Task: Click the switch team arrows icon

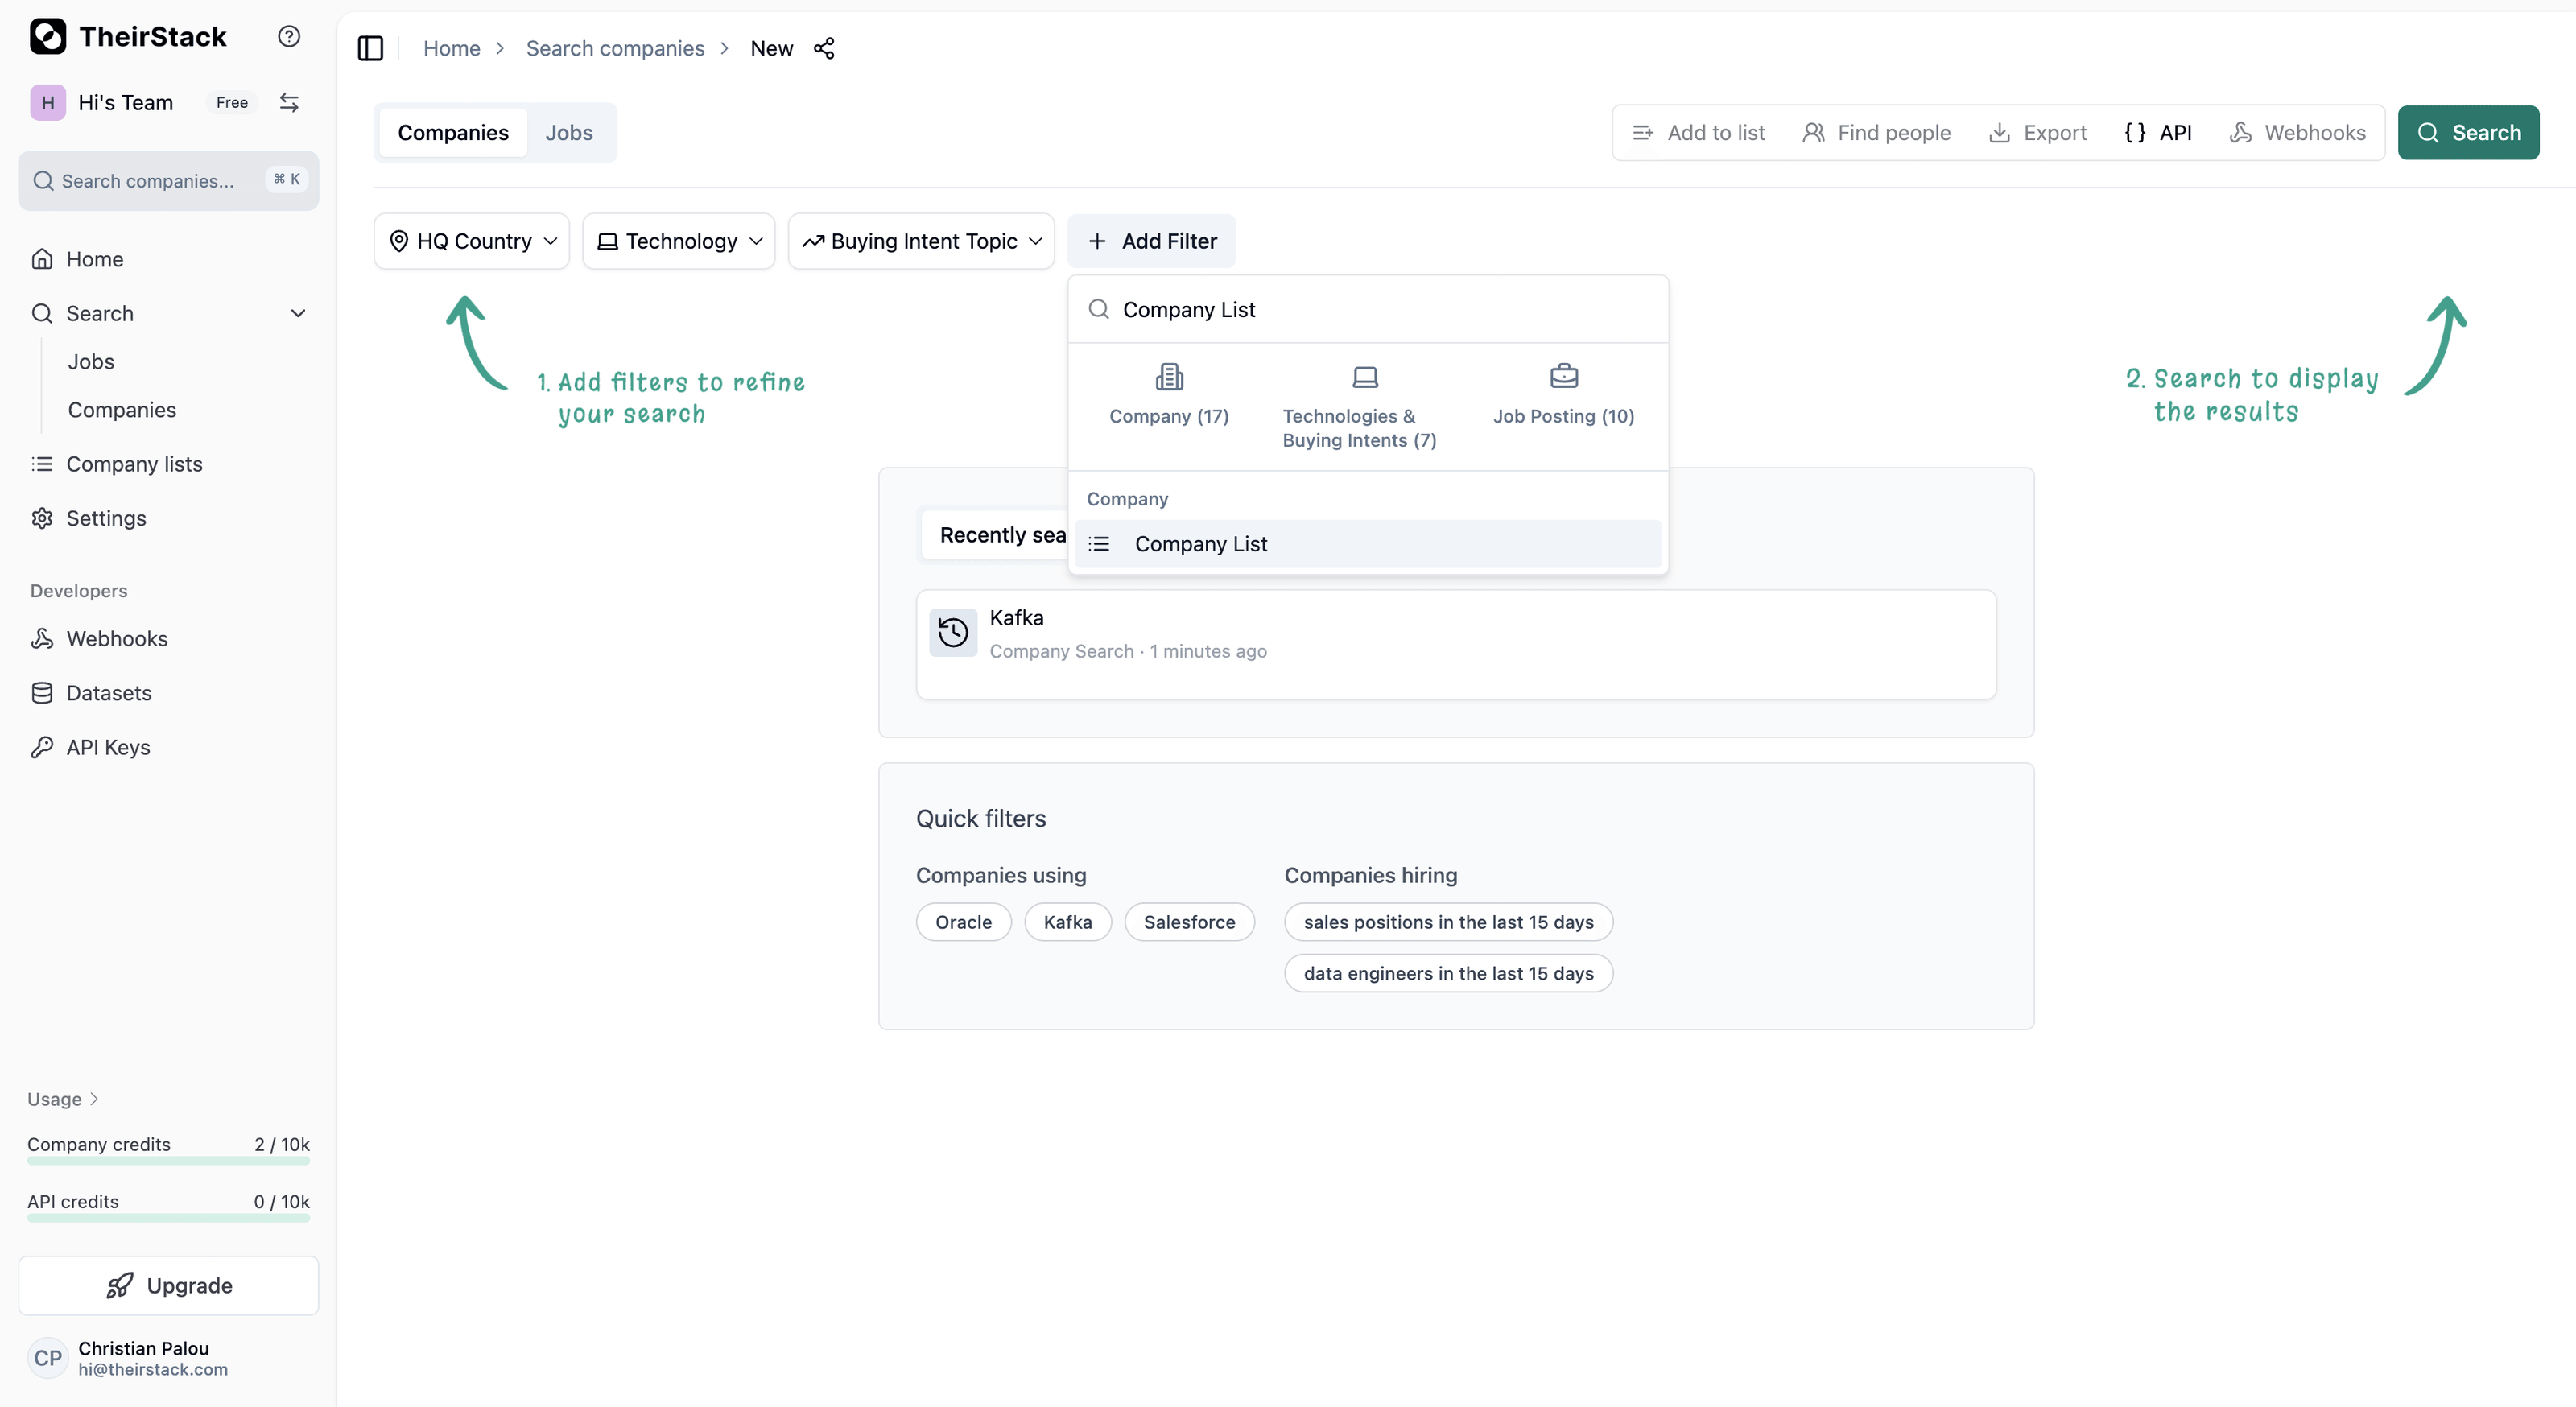Action: [x=289, y=102]
